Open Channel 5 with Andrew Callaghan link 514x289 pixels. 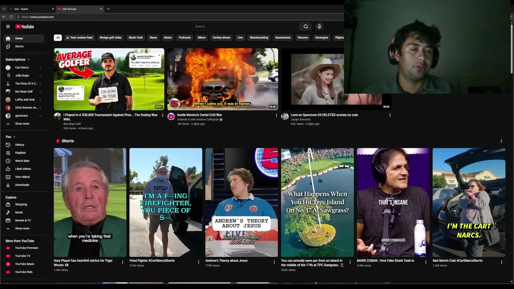pos(198,120)
